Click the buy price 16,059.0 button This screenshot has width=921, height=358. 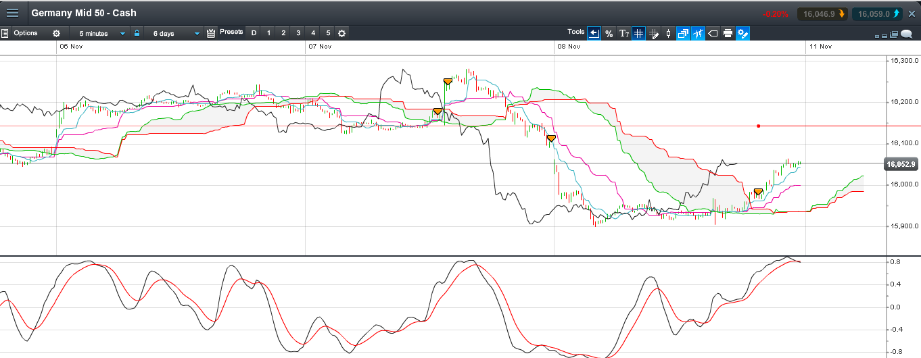pyautogui.click(x=876, y=14)
